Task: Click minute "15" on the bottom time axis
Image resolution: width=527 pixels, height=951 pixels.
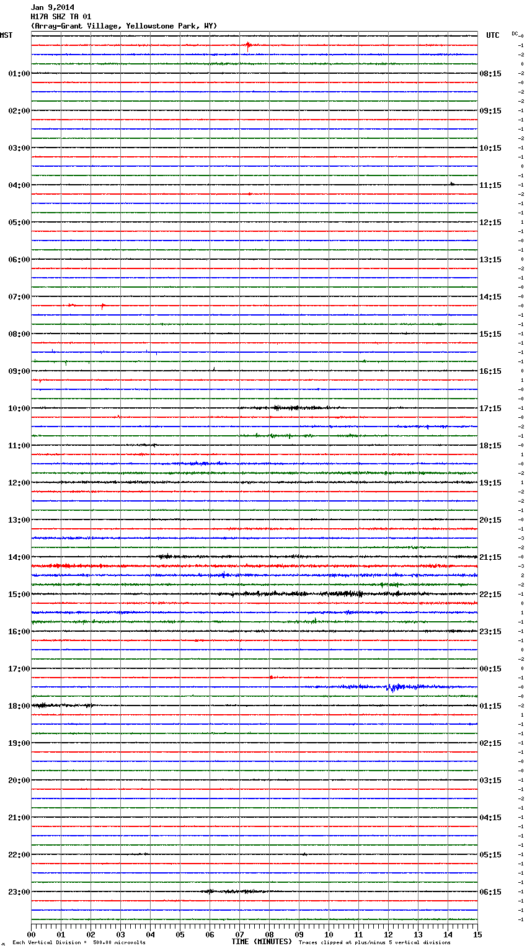Action: pos(477,934)
